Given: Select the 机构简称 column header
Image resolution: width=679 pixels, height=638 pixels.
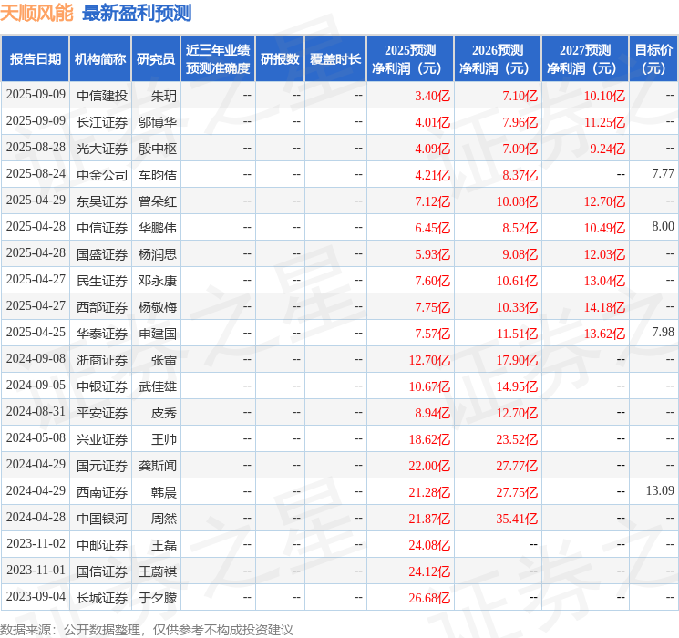Looking at the screenshot, I should (x=100, y=59).
